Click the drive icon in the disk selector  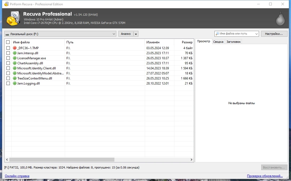pyautogui.click(x=7, y=34)
